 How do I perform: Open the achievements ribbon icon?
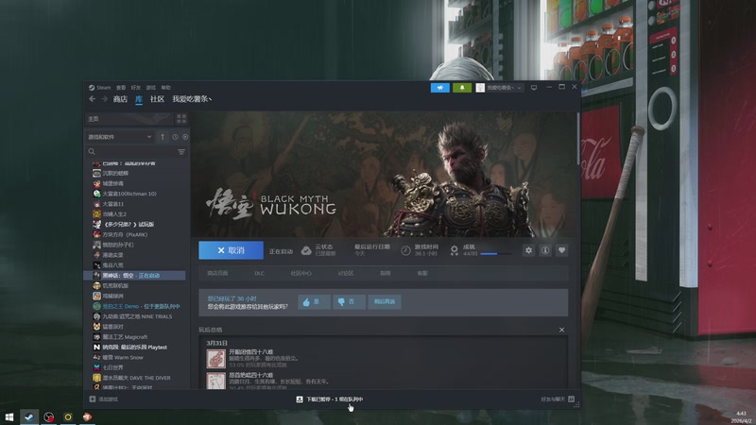[455, 250]
